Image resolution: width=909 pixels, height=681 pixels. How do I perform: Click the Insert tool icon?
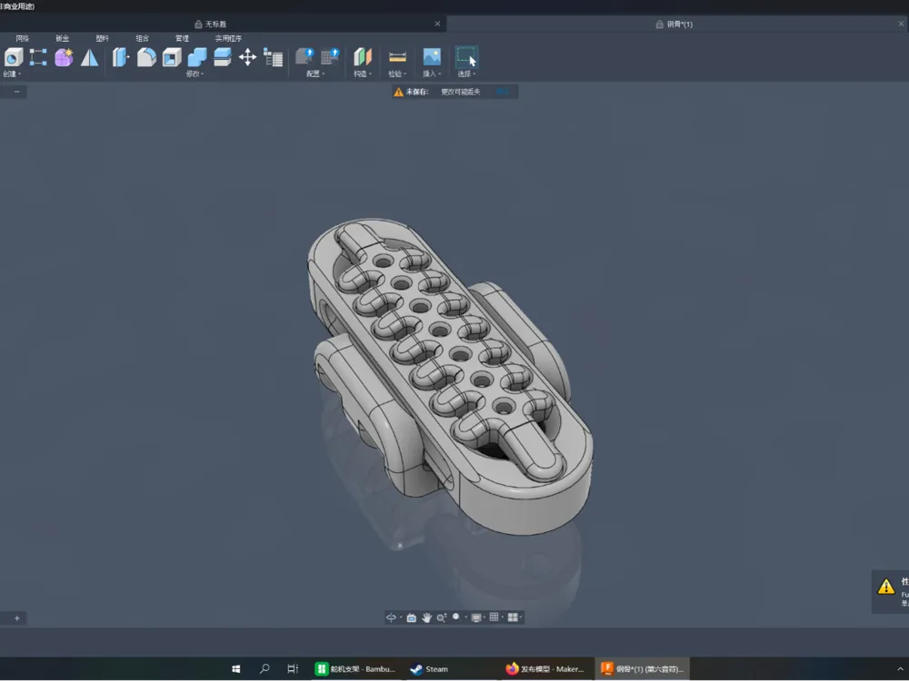click(x=429, y=57)
